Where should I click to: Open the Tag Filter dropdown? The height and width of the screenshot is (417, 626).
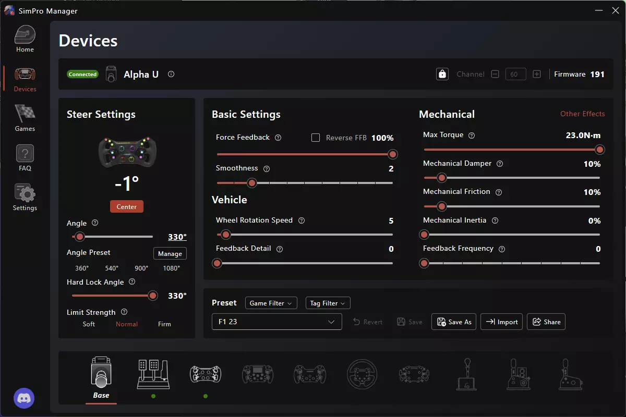pos(328,303)
